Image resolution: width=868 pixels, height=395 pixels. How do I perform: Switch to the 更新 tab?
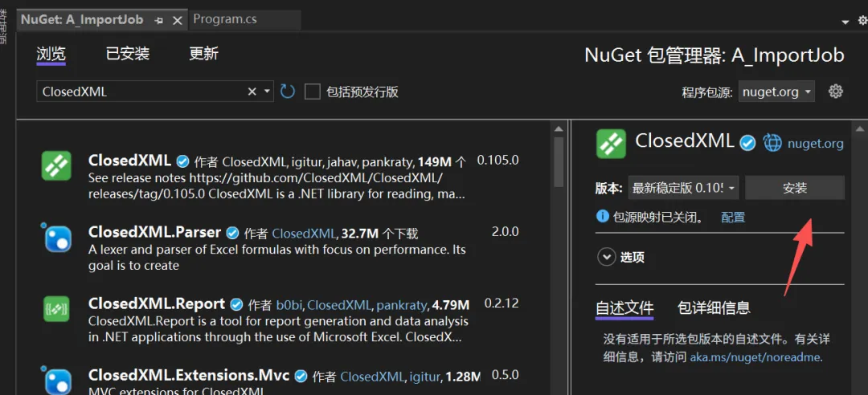(x=203, y=54)
